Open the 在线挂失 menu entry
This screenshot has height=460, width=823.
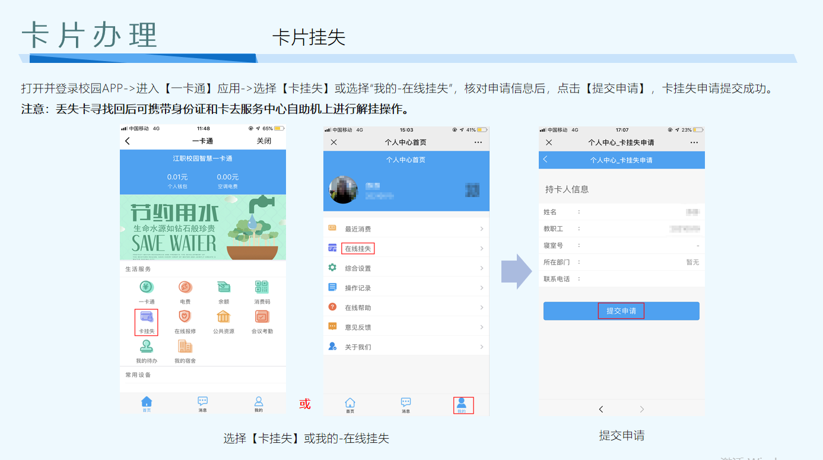pyautogui.click(x=358, y=249)
